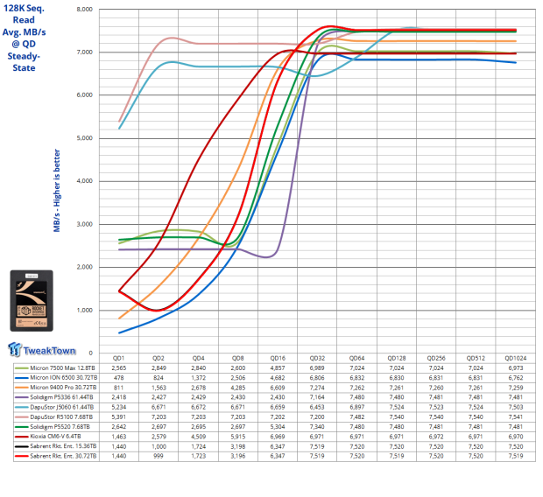Click the value 7,503 in DapuStor J5060 row
Image resolution: width=543 pixels, height=497 pixels.
tap(515, 408)
